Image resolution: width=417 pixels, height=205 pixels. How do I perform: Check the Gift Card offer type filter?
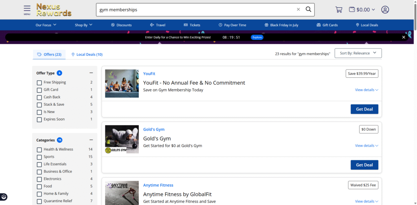pos(39,90)
